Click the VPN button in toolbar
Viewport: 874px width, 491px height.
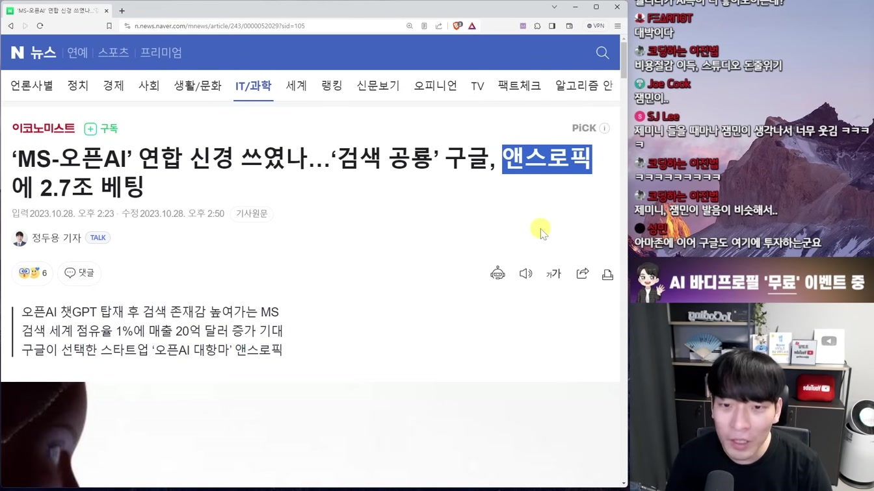(x=596, y=26)
